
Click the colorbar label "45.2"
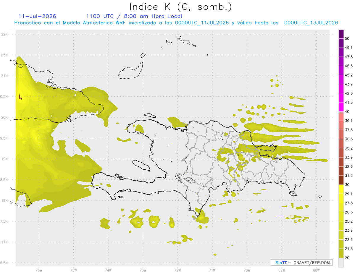[349, 75]
